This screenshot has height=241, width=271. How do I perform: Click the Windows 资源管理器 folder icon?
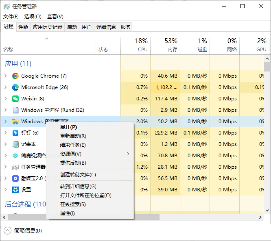pos(16,122)
